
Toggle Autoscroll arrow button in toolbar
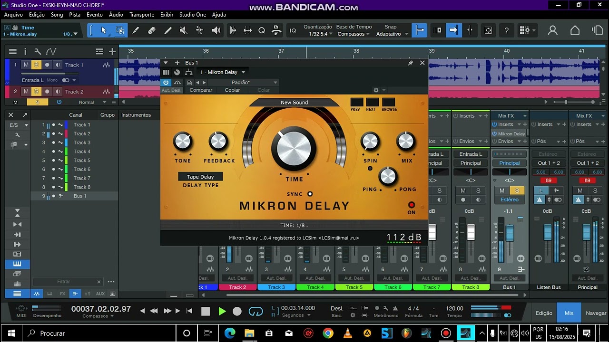click(x=453, y=30)
